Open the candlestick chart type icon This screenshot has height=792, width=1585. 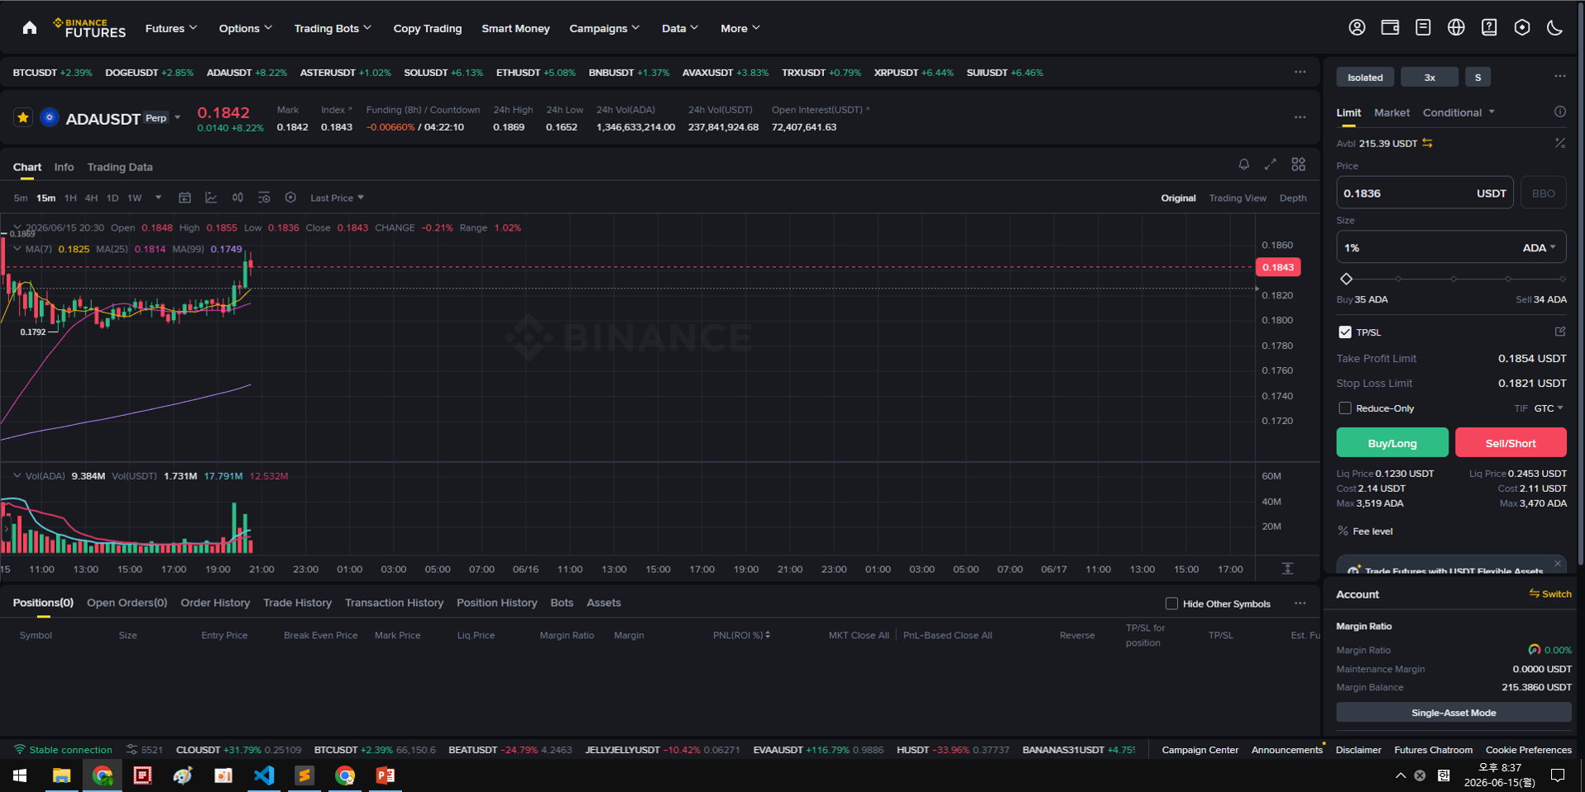tap(237, 198)
